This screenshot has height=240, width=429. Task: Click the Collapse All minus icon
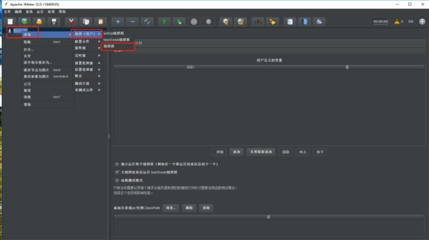tap(133, 22)
